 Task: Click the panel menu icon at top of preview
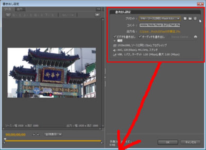coord(98,9)
